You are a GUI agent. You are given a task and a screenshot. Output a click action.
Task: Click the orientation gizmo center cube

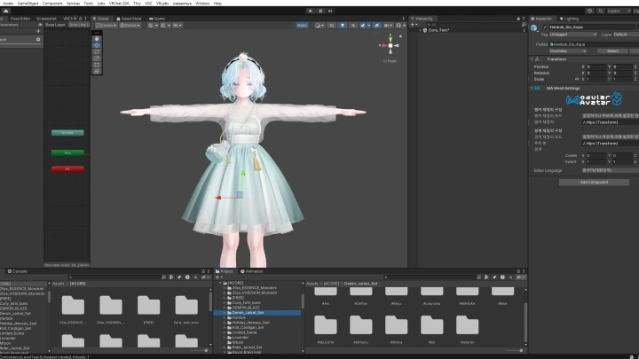click(390, 45)
